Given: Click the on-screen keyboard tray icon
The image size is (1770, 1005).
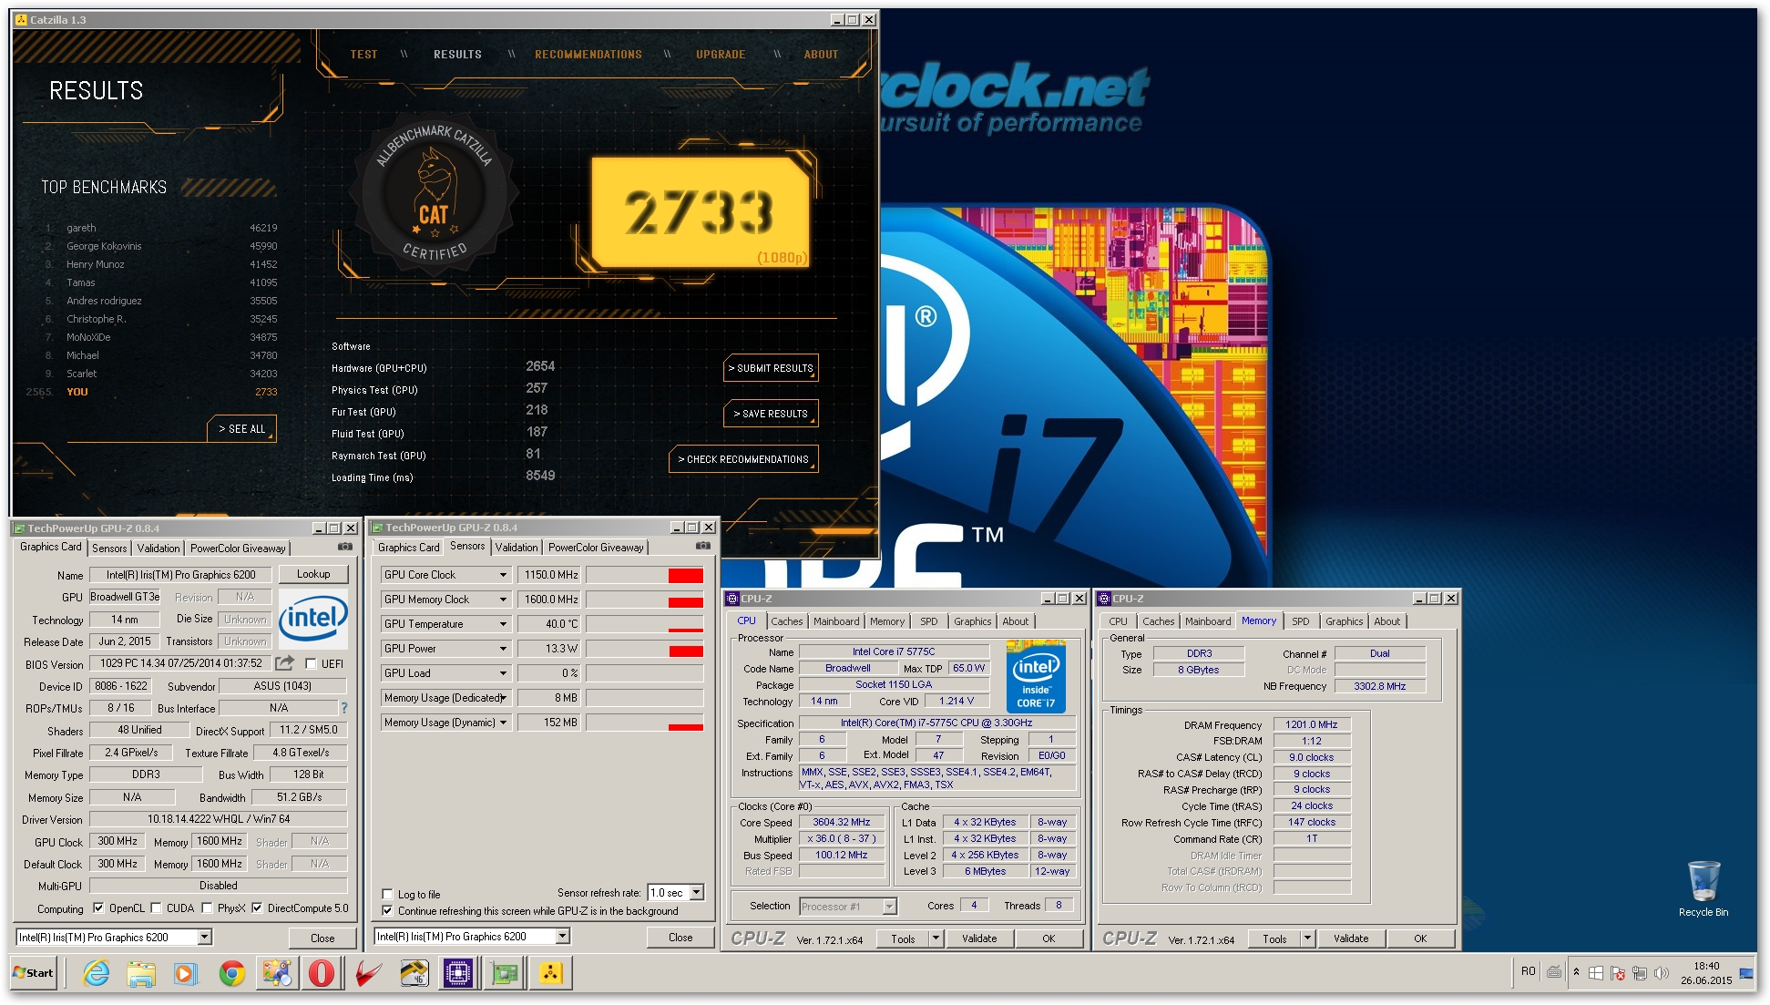Looking at the screenshot, I should [x=1554, y=972].
